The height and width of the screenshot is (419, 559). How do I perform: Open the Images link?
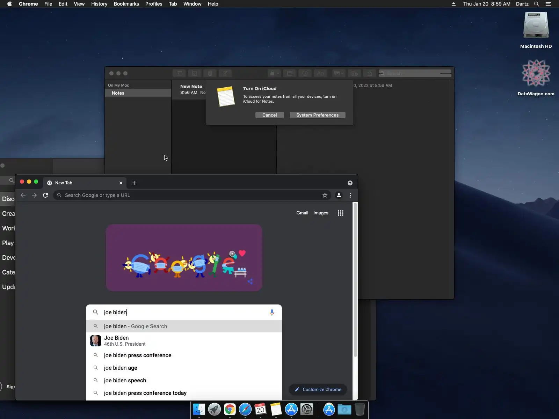click(321, 213)
